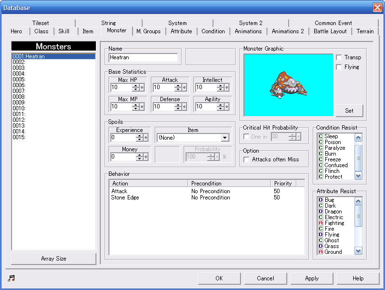Click the Fighting attribute rank A icon

tap(320, 223)
